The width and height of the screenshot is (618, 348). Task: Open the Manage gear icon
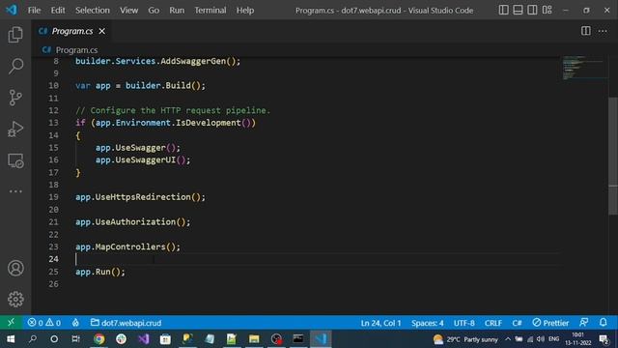tap(15, 299)
